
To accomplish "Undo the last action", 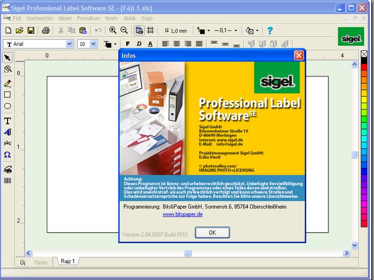I will (x=98, y=30).
